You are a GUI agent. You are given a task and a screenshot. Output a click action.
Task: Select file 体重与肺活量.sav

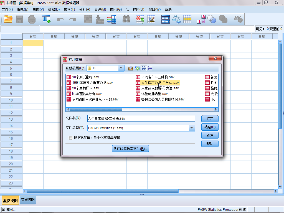coord(152,94)
